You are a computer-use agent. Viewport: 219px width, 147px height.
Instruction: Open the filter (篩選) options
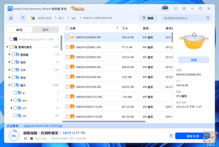[x=148, y=18]
